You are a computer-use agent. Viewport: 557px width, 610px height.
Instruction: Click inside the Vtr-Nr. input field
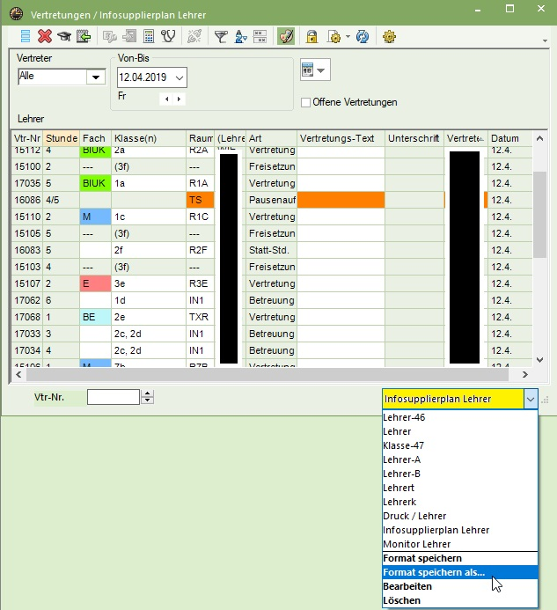[x=113, y=397]
